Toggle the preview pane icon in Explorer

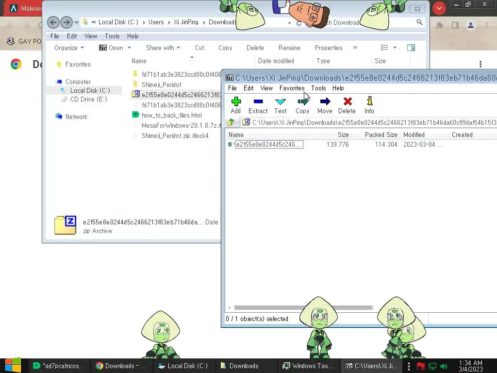[411, 48]
